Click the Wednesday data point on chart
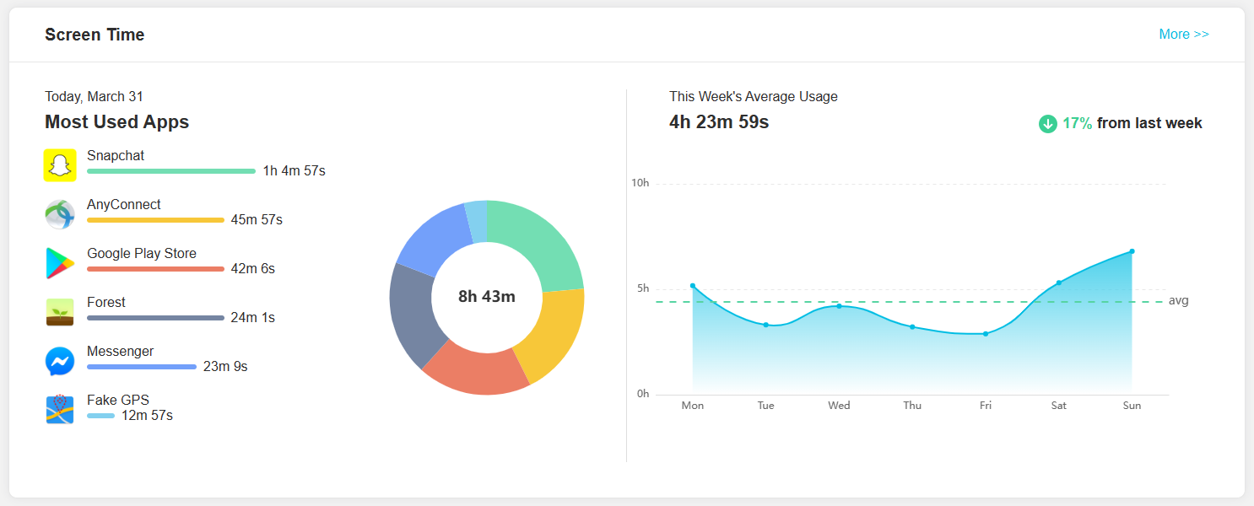Screen dimensions: 1254x506 point(839,306)
